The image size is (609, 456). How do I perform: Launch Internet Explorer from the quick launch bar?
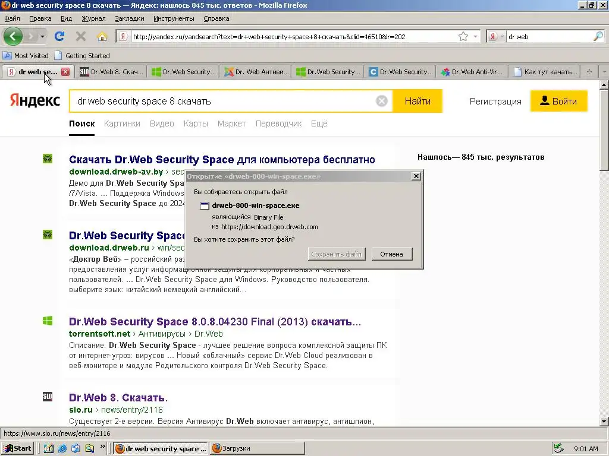pos(62,449)
